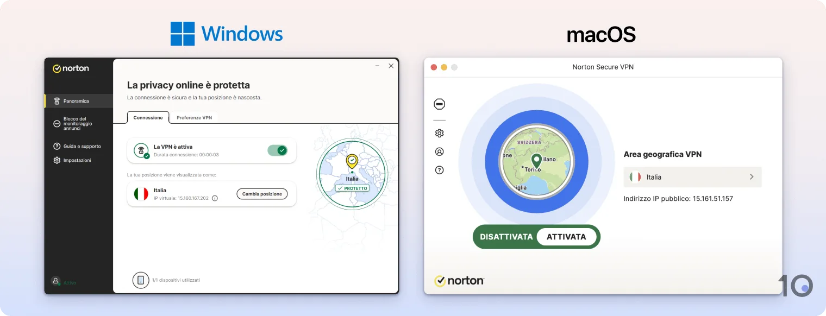Click the chevron arrow in Italia region row
The height and width of the screenshot is (316, 826).
(x=752, y=177)
